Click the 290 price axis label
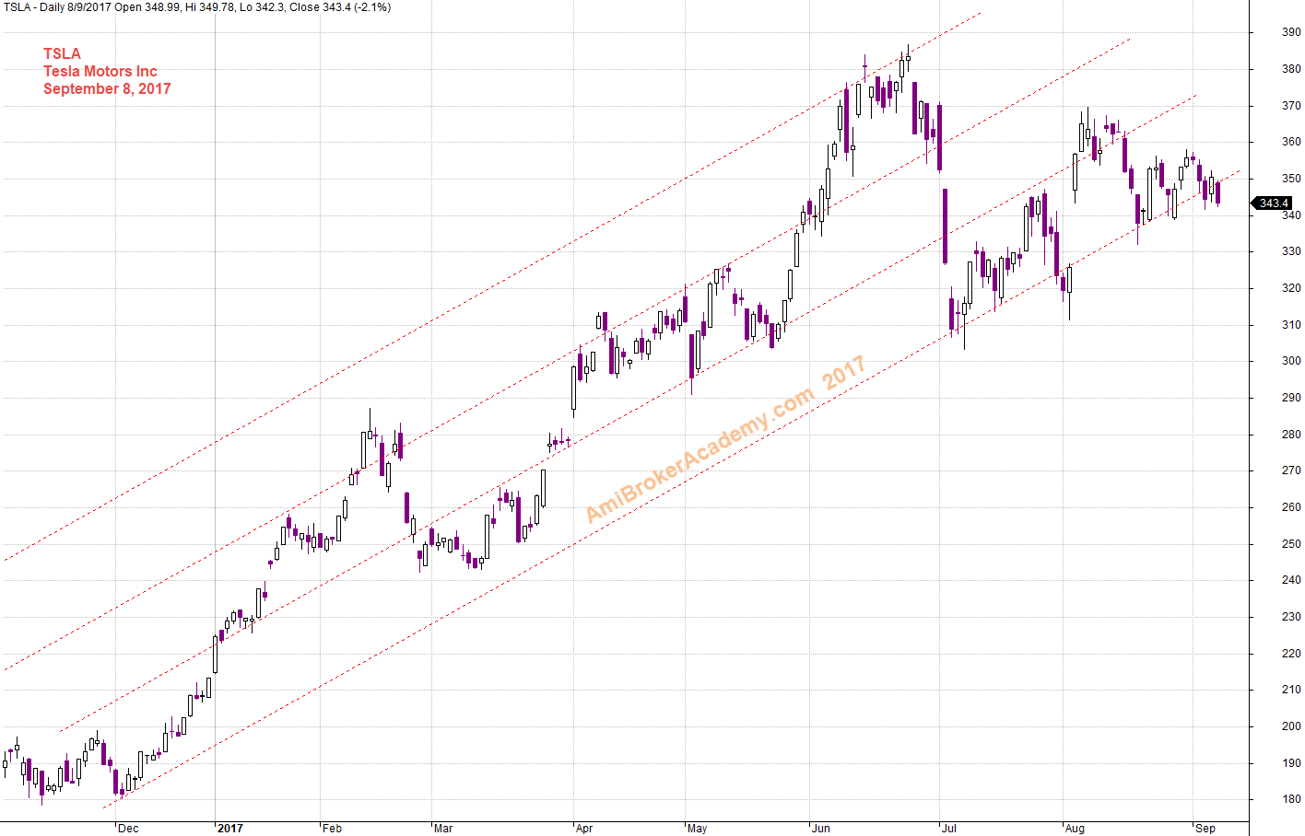 pyautogui.click(x=1291, y=398)
